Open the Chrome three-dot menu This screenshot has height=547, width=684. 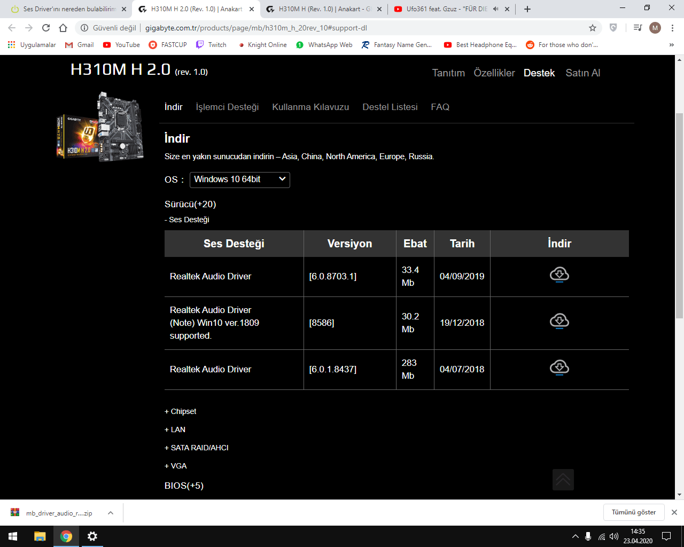pyautogui.click(x=672, y=28)
